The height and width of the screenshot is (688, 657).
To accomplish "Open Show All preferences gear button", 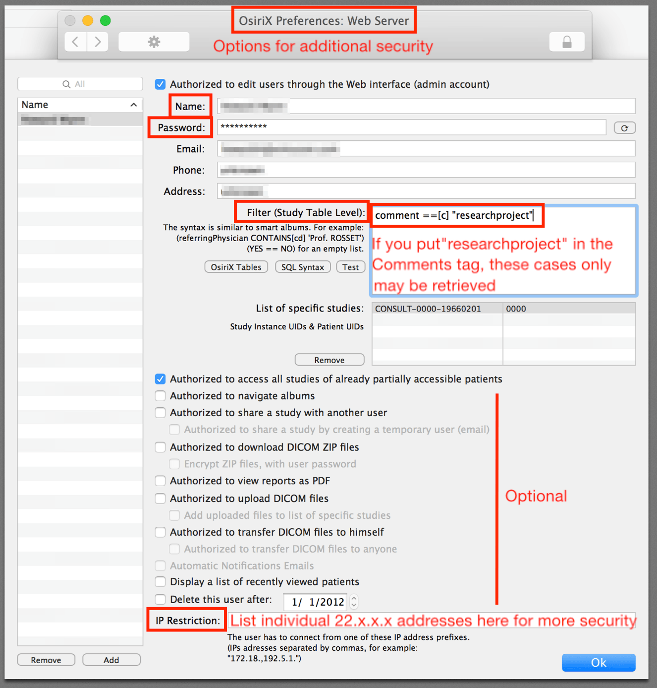I will pyautogui.click(x=154, y=42).
